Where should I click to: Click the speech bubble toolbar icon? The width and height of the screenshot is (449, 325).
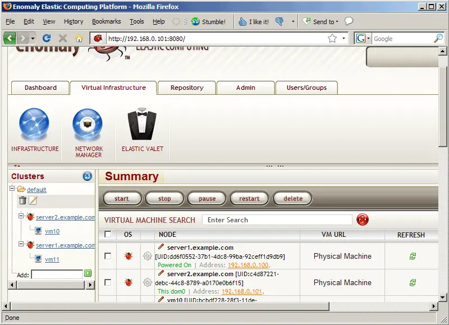(349, 21)
